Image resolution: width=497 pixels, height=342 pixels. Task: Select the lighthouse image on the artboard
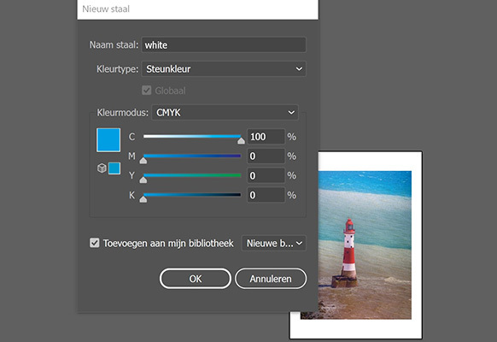click(365, 245)
